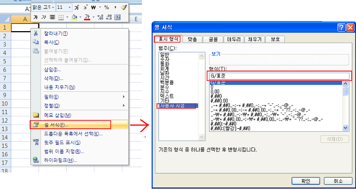
Task: Open the font size 11 dropdown
Action: click(70, 7)
